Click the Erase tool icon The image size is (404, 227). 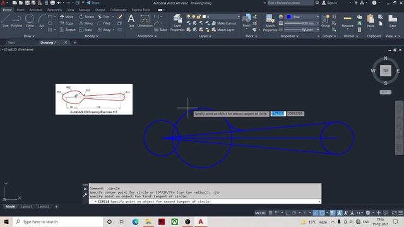click(120, 16)
